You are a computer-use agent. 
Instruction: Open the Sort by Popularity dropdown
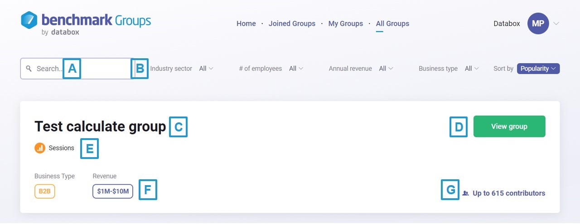[x=538, y=69]
